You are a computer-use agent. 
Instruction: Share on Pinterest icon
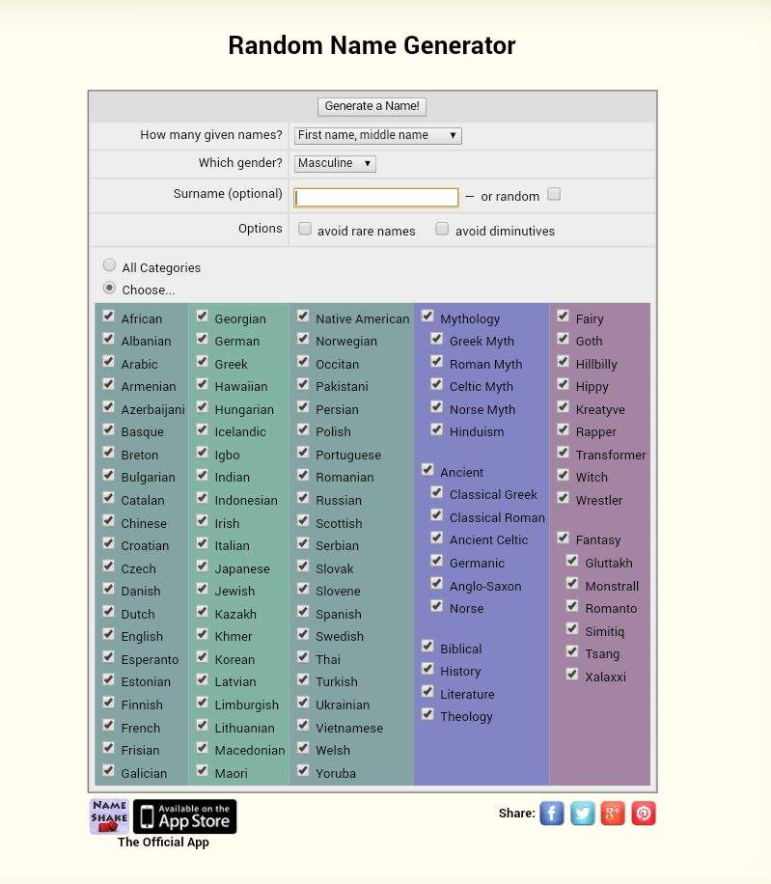[x=643, y=814]
